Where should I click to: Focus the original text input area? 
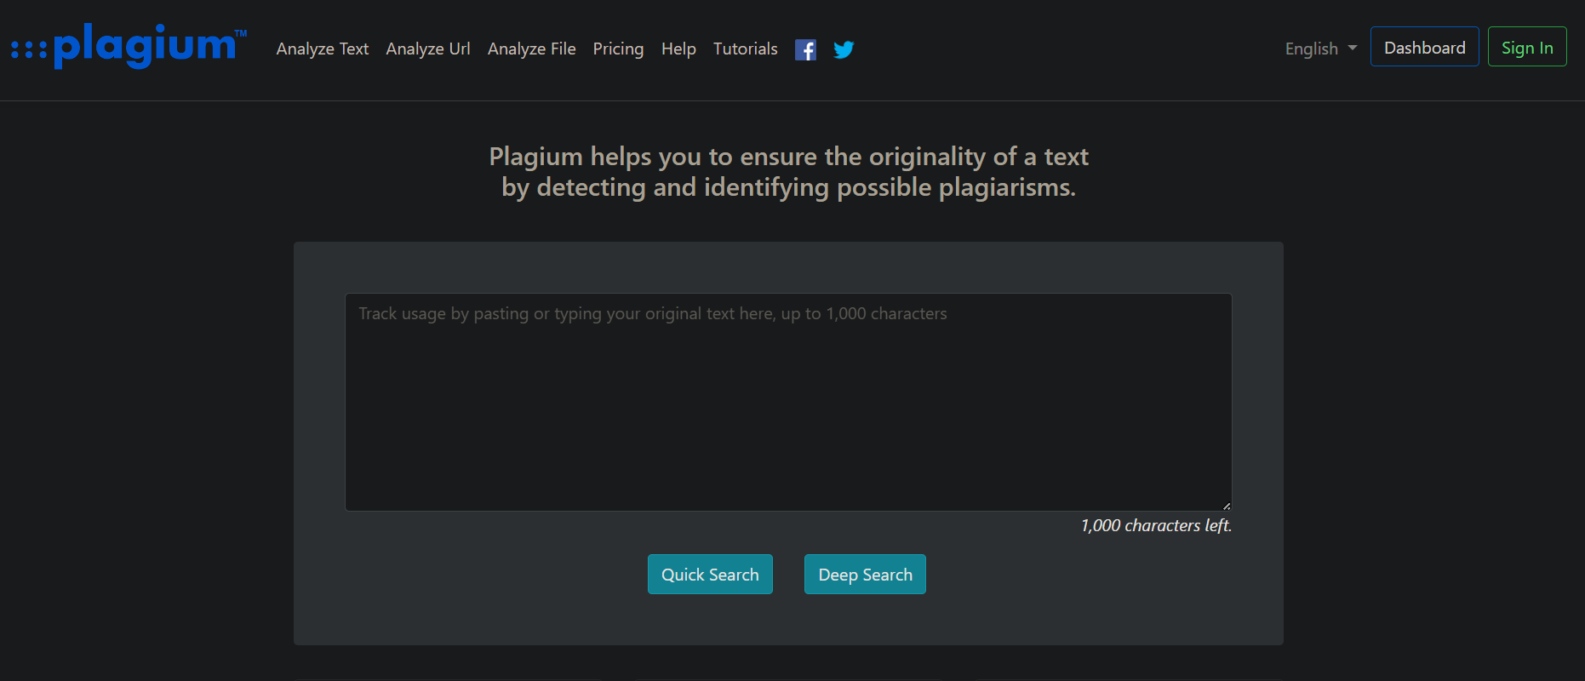pyautogui.click(x=788, y=402)
